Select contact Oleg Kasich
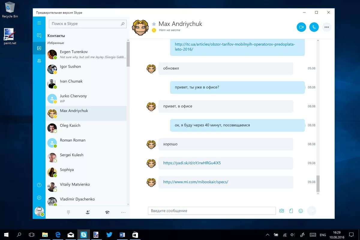360x240 pixels. pyautogui.click(x=86, y=128)
